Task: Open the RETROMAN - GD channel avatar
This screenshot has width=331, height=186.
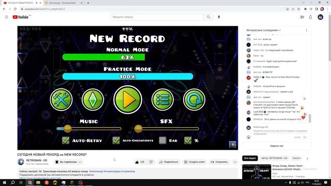Action: pos(21,162)
